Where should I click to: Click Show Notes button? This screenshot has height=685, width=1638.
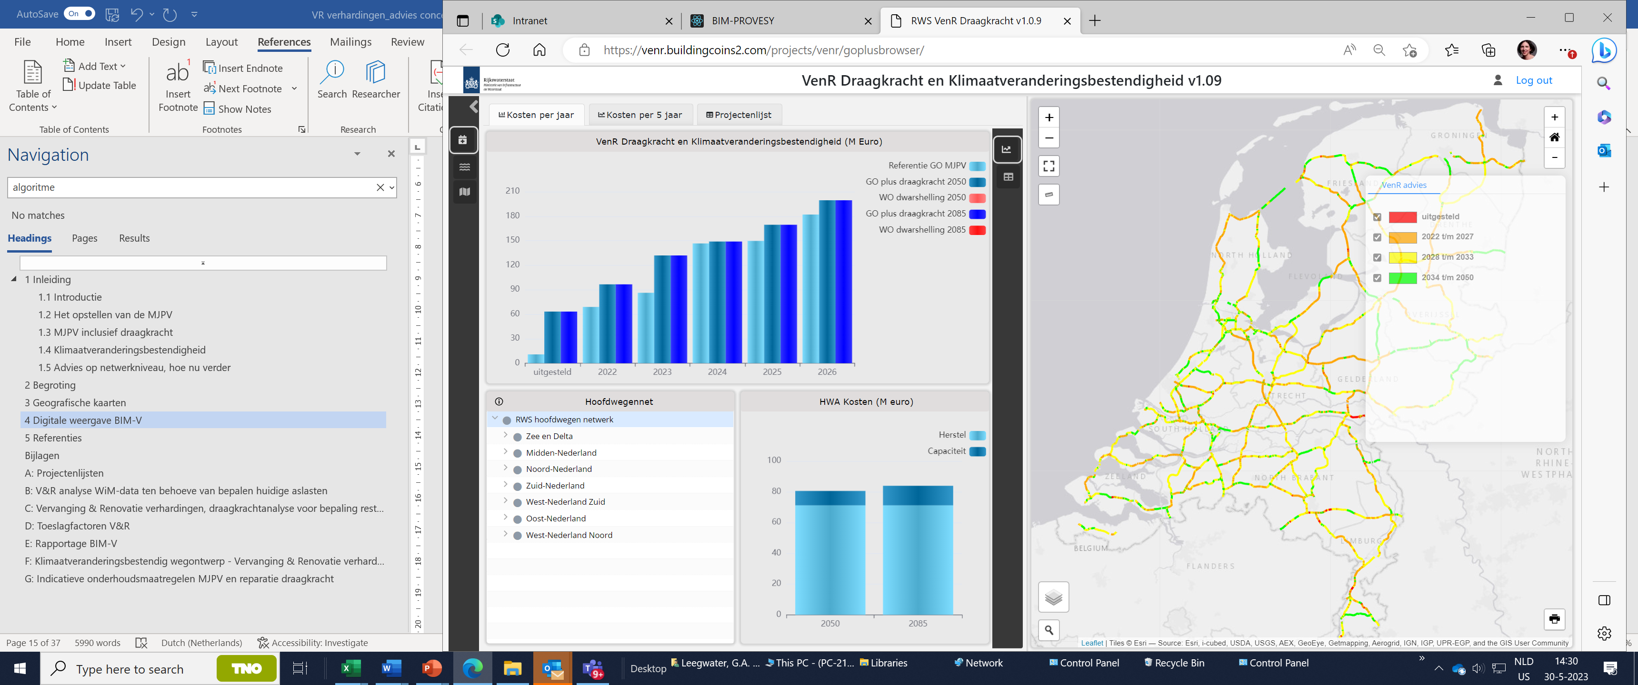(x=237, y=108)
